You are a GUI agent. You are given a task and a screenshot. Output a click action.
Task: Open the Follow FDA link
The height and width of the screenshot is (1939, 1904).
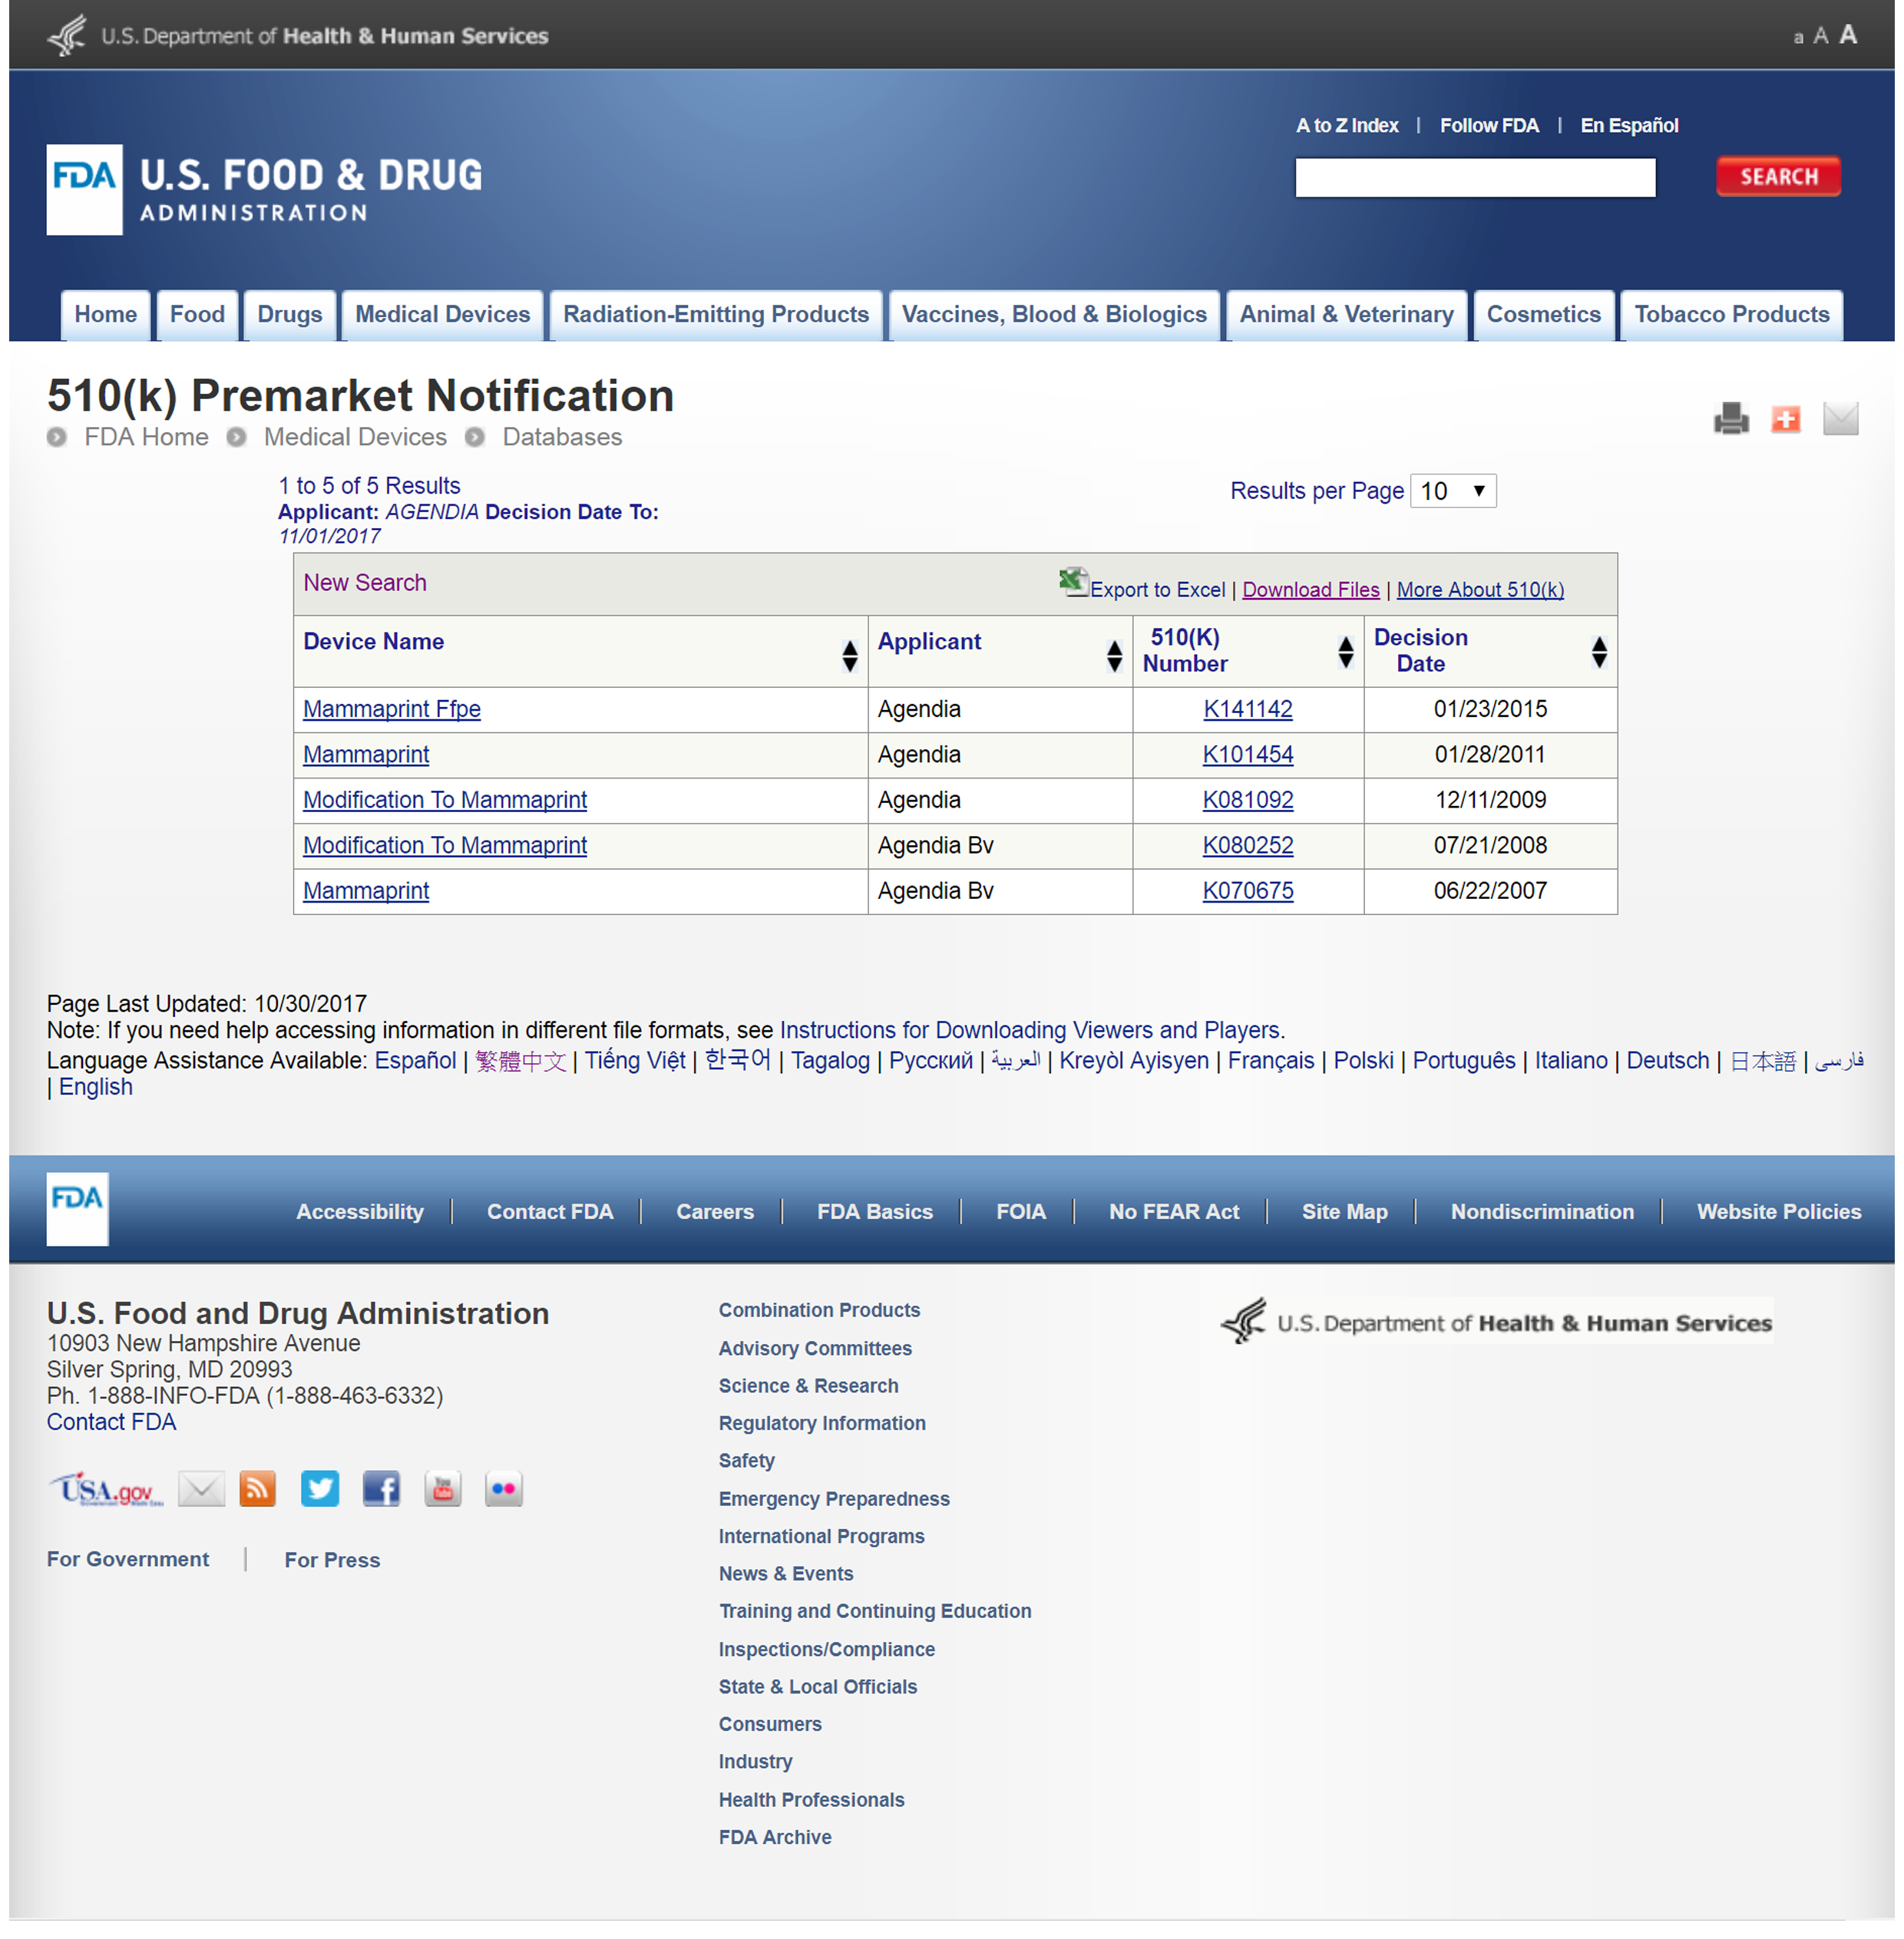[1489, 125]
